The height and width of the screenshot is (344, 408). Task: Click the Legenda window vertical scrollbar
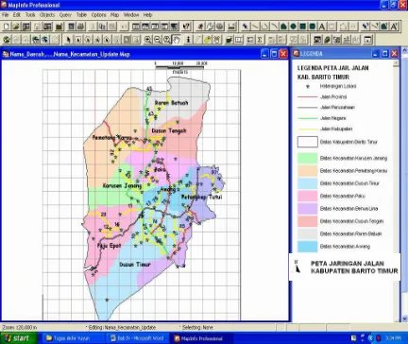pos(396,158)
